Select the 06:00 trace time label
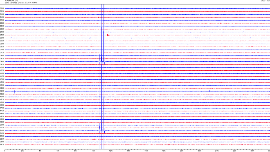This screenshot has height=152, width=270. [x=2, y=44]
